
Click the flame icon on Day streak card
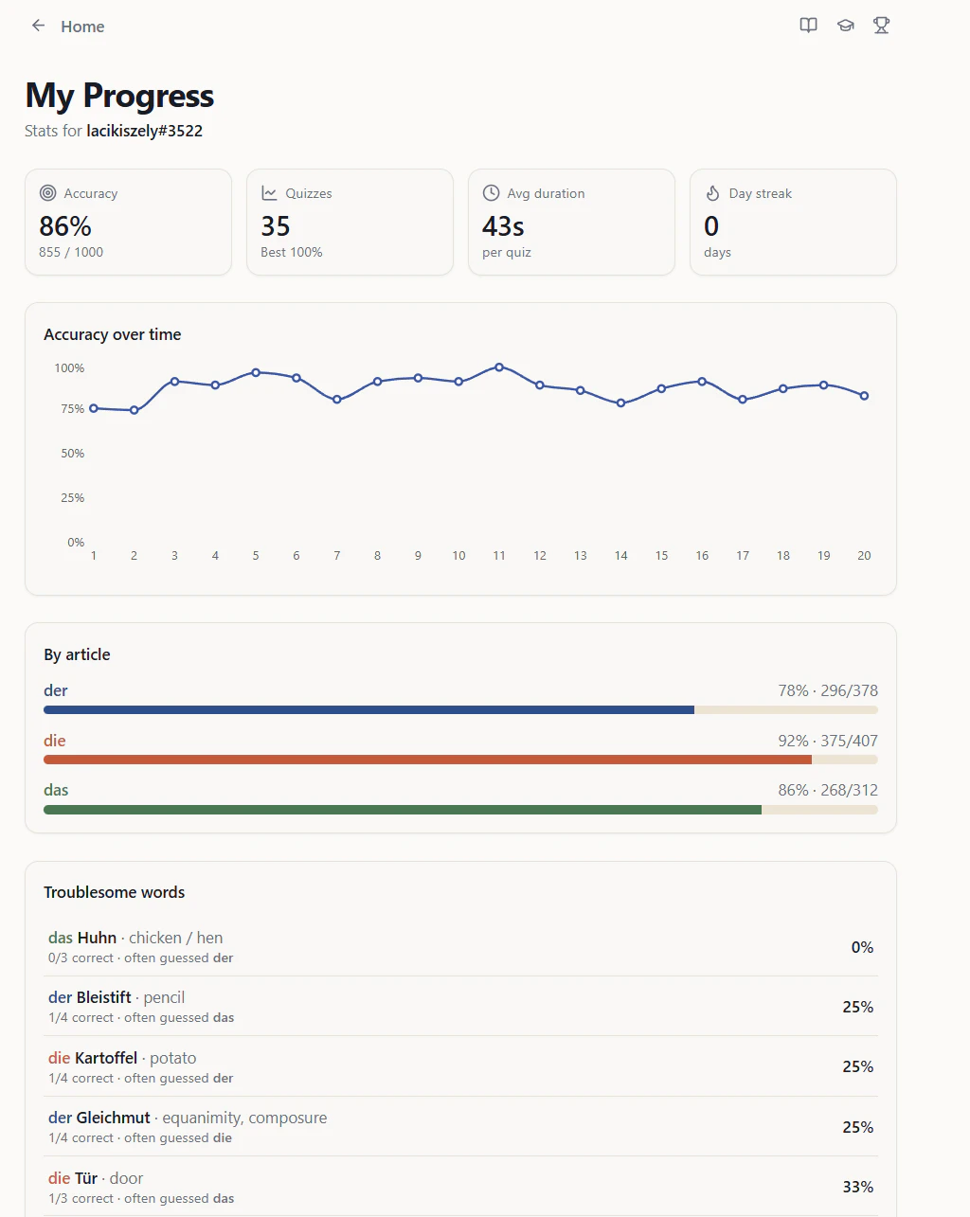click(712, 193)
